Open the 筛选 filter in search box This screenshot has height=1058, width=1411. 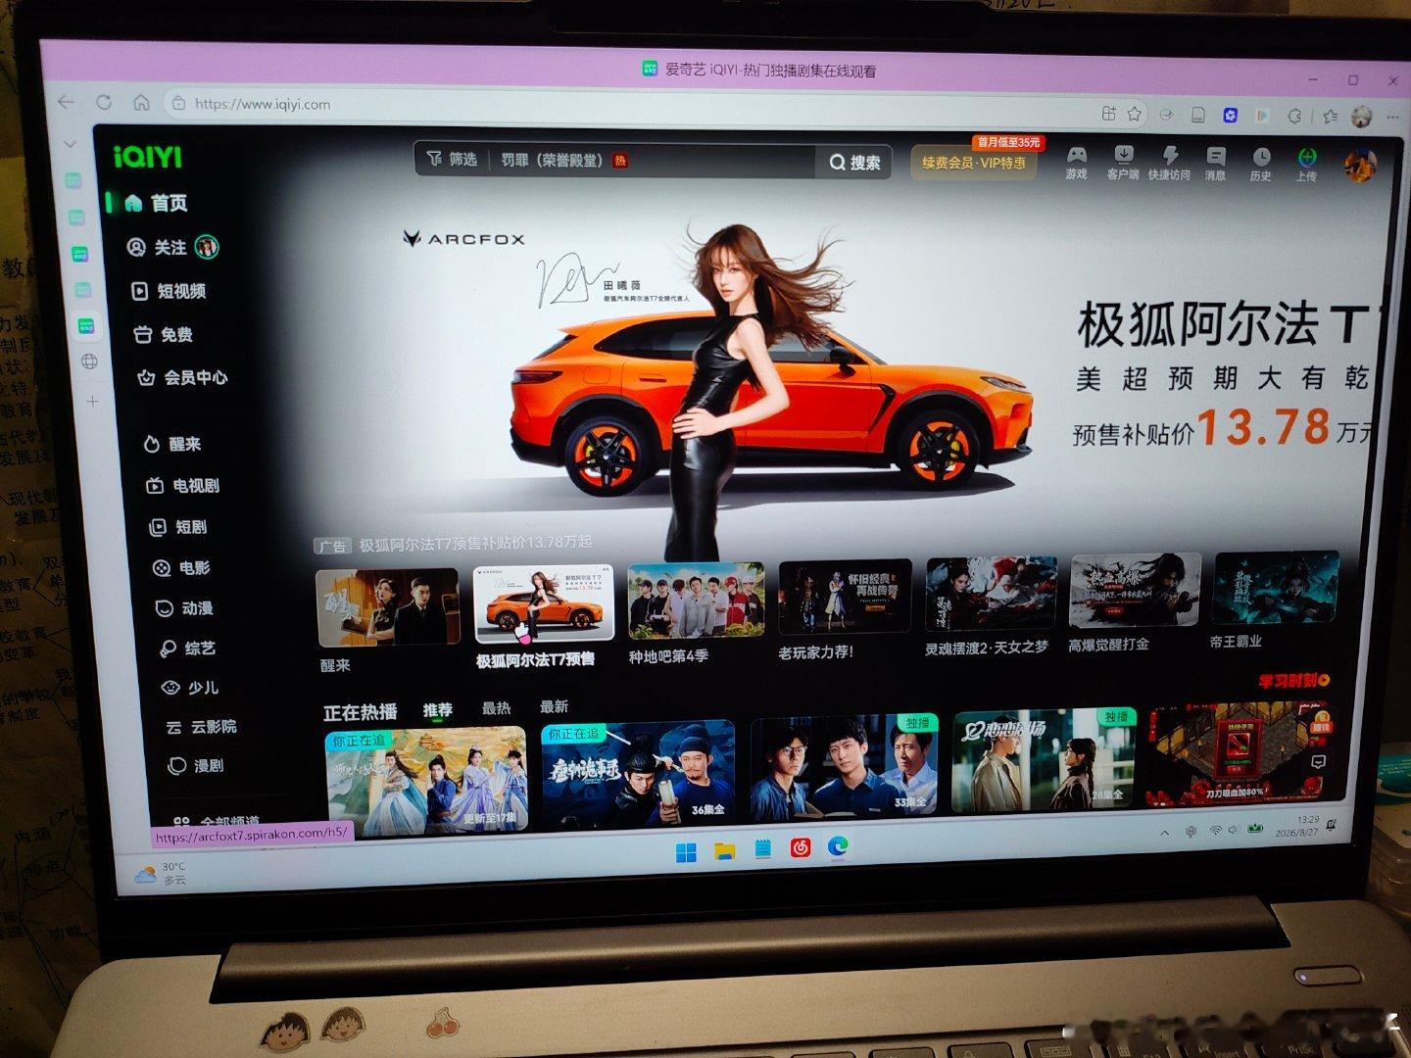(452, 159)
